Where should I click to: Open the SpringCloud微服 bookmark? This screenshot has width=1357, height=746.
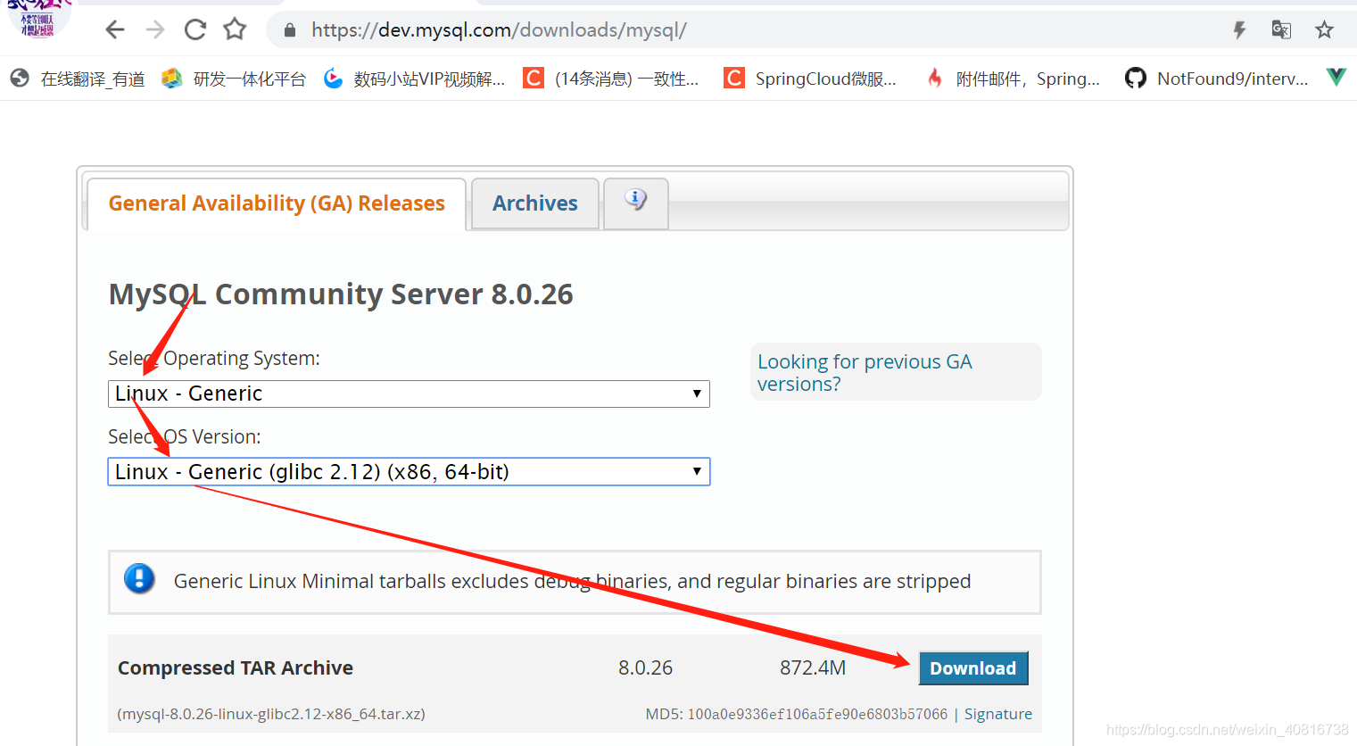[810, 79]
